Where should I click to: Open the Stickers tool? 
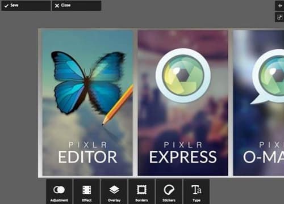(169, 192)
